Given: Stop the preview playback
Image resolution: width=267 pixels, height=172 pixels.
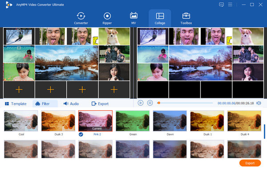Looking at the screenshot, I should (150, 103).
